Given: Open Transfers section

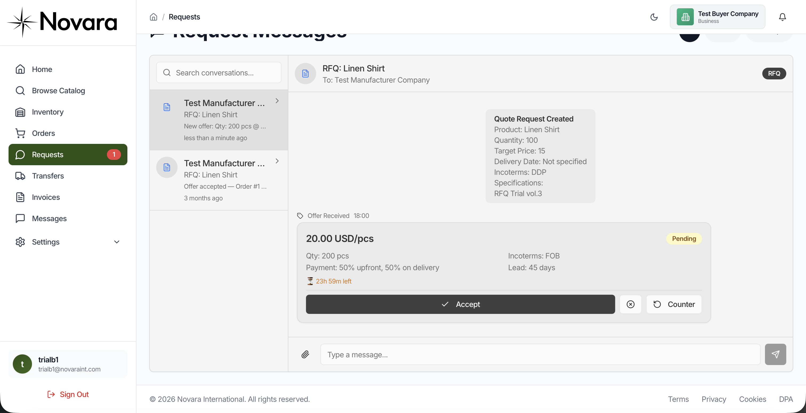Looking at the screenshot, I should tap(68, 176).
